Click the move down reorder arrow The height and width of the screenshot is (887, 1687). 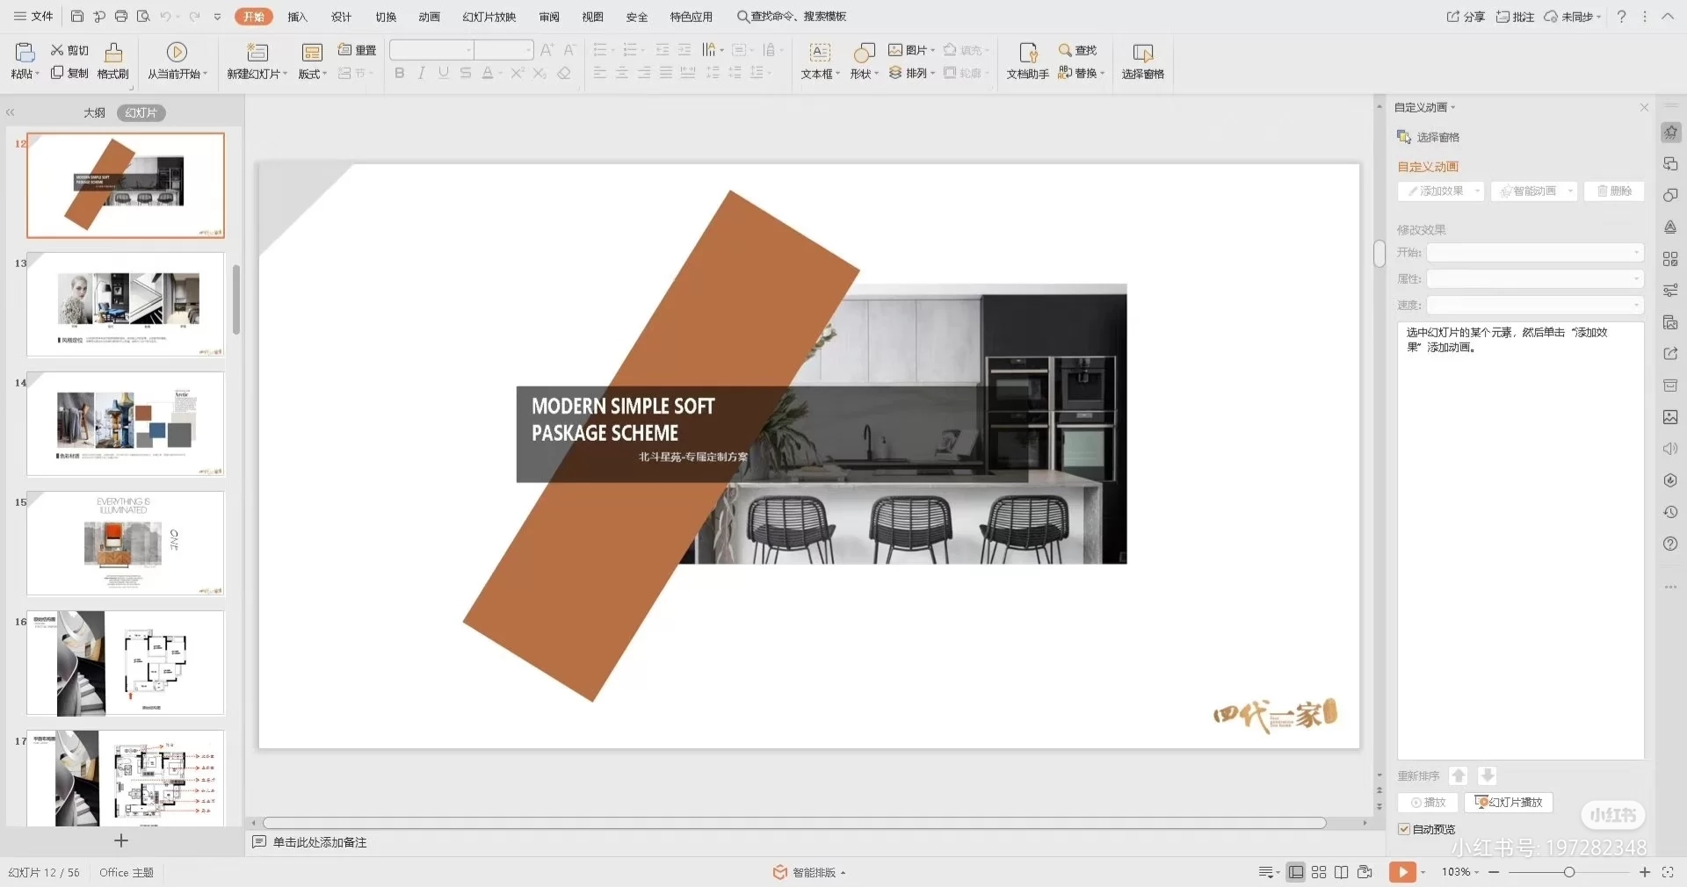(1487, 775)
